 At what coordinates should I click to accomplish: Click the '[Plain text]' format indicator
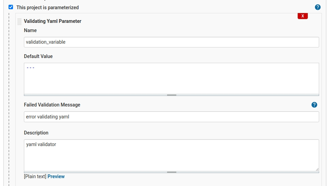pos(35,176)
